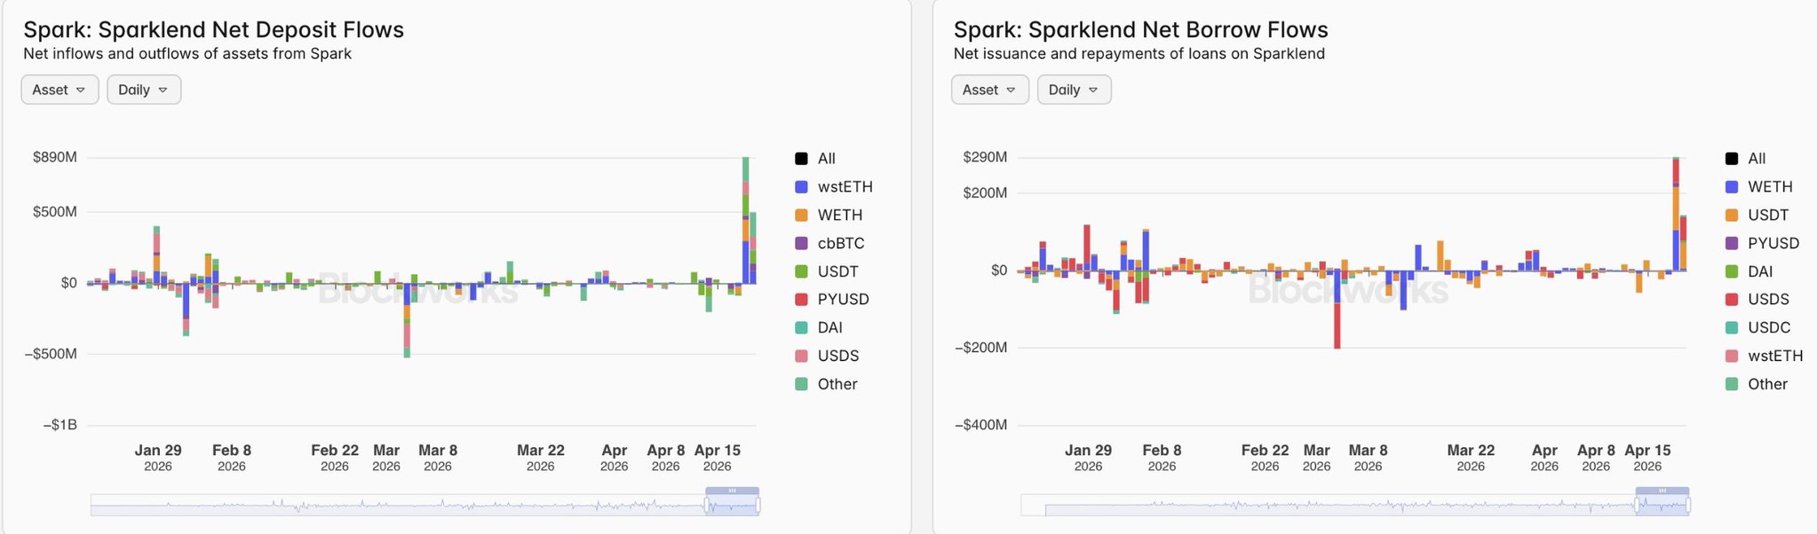Click the borrow chart range navigator track
The width and height of the screenshot is (1817, 534).
pyautogui.click(x=1332, y=506)
